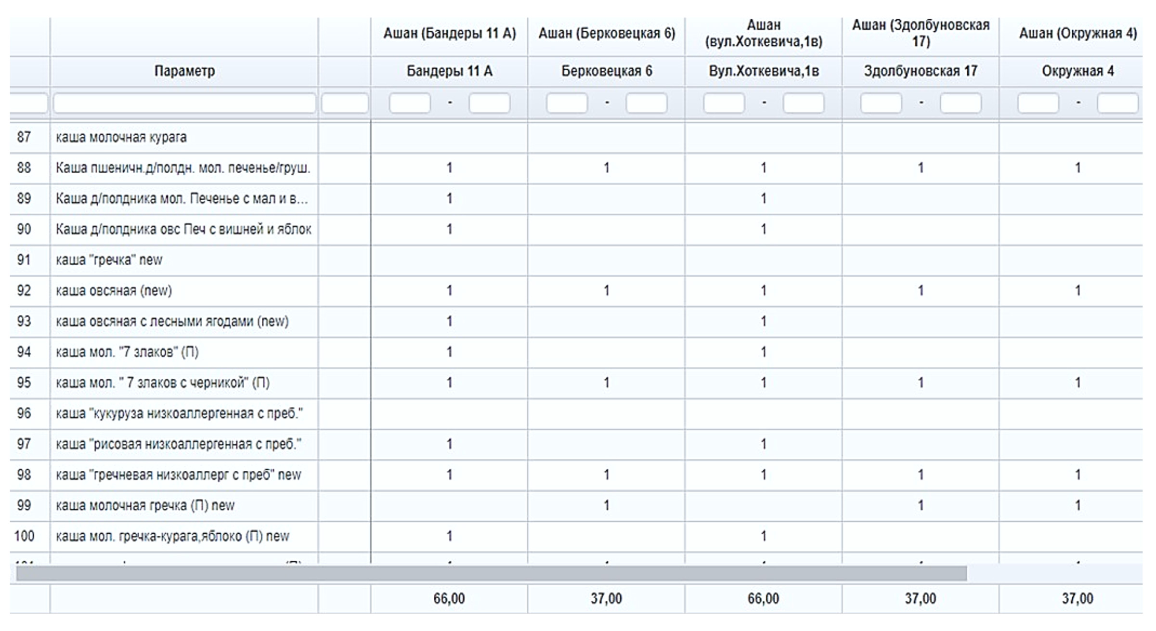Focus the row number filter field
1156x631 pixels.
pyautogui.click(x=29, y=103)
